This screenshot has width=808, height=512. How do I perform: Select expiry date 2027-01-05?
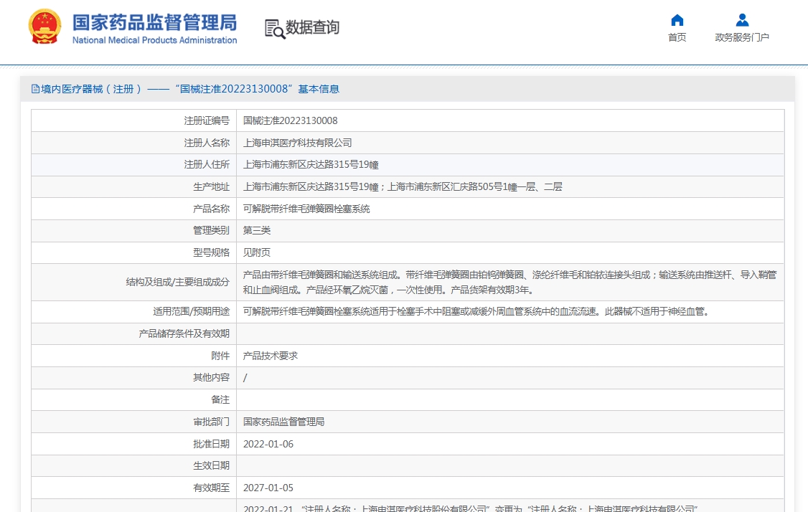(268, 488)
